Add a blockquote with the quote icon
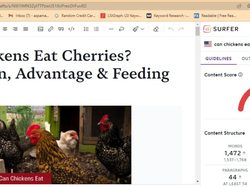 pos(61,29)
